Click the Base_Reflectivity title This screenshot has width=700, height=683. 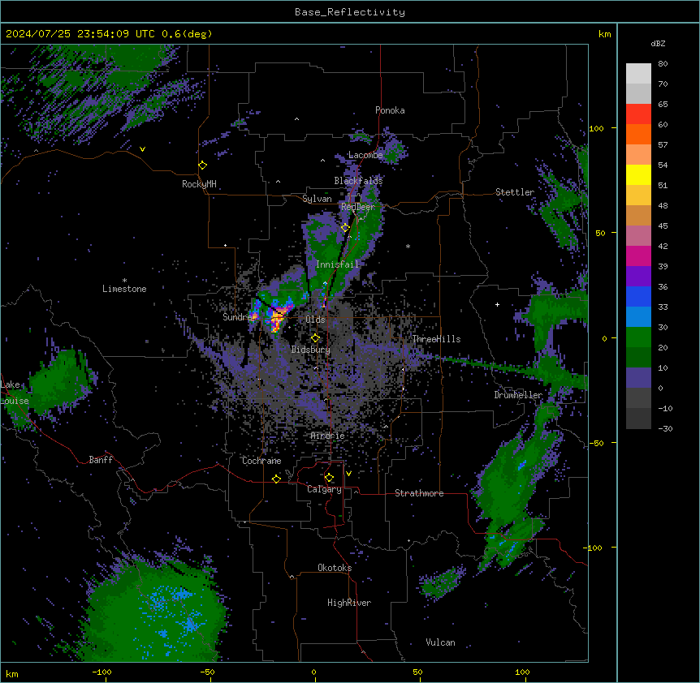click(350, 12)
